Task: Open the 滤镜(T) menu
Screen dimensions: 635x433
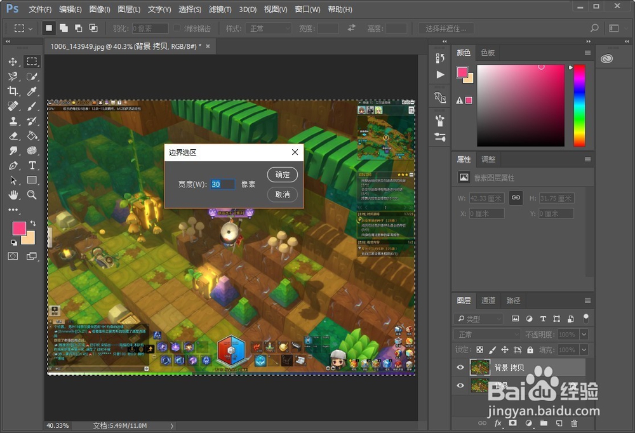Action: 220,9
